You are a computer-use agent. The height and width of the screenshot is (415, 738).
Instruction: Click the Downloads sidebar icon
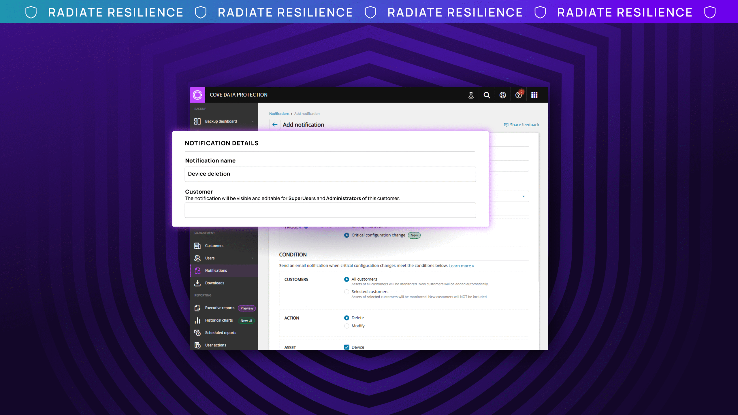[x=197, y=283]
